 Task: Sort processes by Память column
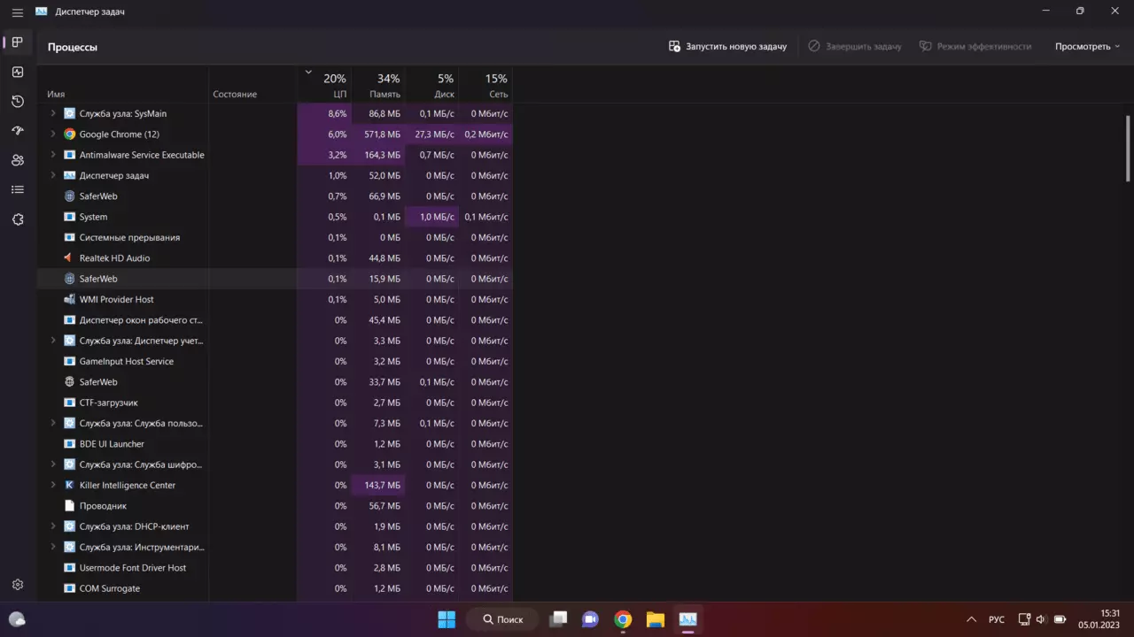[384, 86]
